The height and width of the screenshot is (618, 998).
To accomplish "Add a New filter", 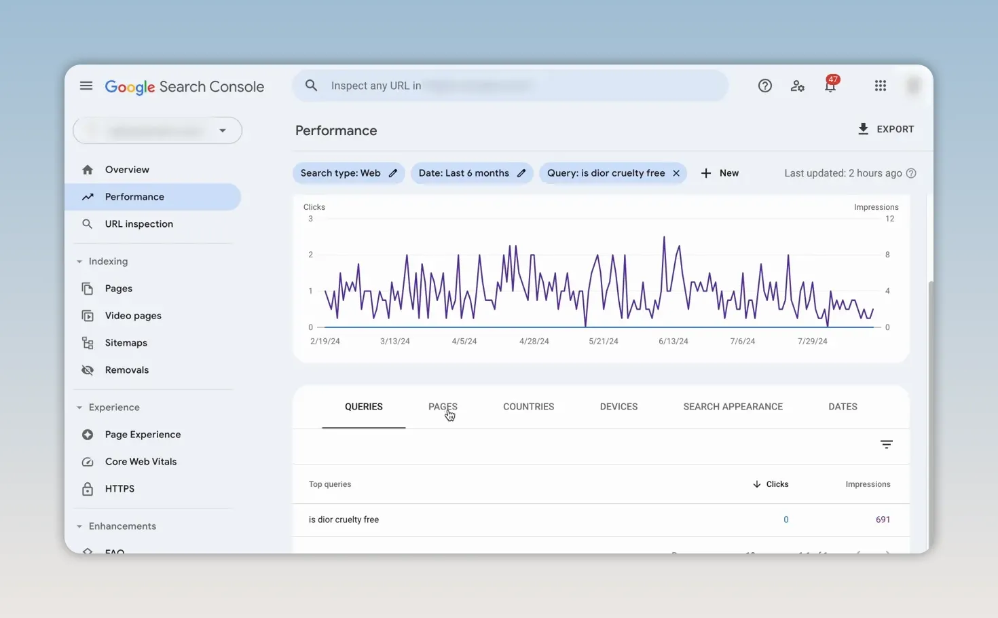I will 720,173.
